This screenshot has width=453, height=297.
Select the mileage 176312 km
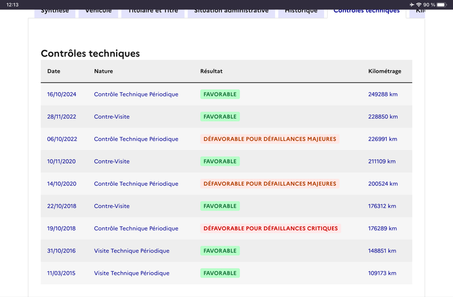[382, 206]
